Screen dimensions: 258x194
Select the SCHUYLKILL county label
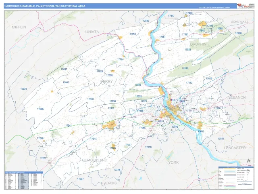[240, 21]
